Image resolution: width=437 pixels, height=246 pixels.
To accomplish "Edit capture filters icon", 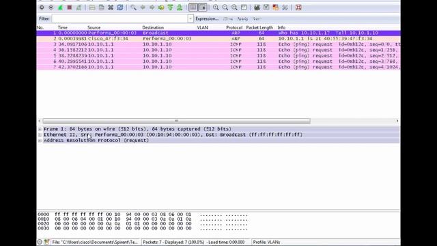I will (x=257, y=8).
